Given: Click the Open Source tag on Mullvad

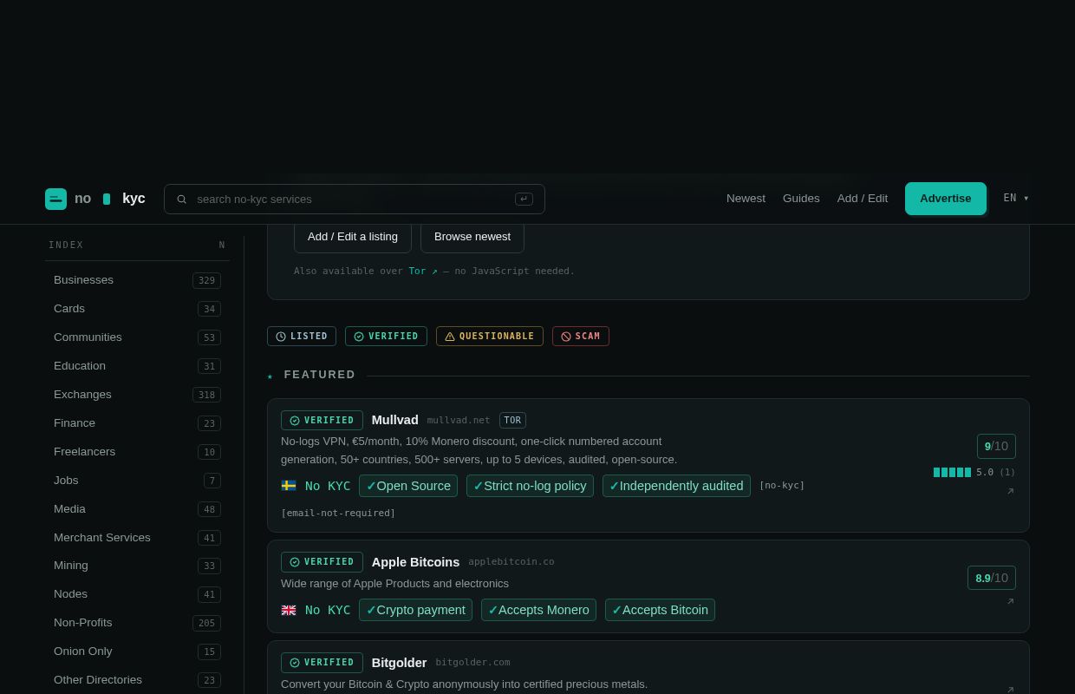Looking at the screenshot, I should (x=408, y=486).
